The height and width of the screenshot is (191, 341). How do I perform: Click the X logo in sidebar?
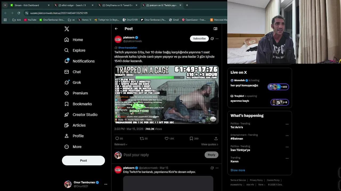[67, 29]
